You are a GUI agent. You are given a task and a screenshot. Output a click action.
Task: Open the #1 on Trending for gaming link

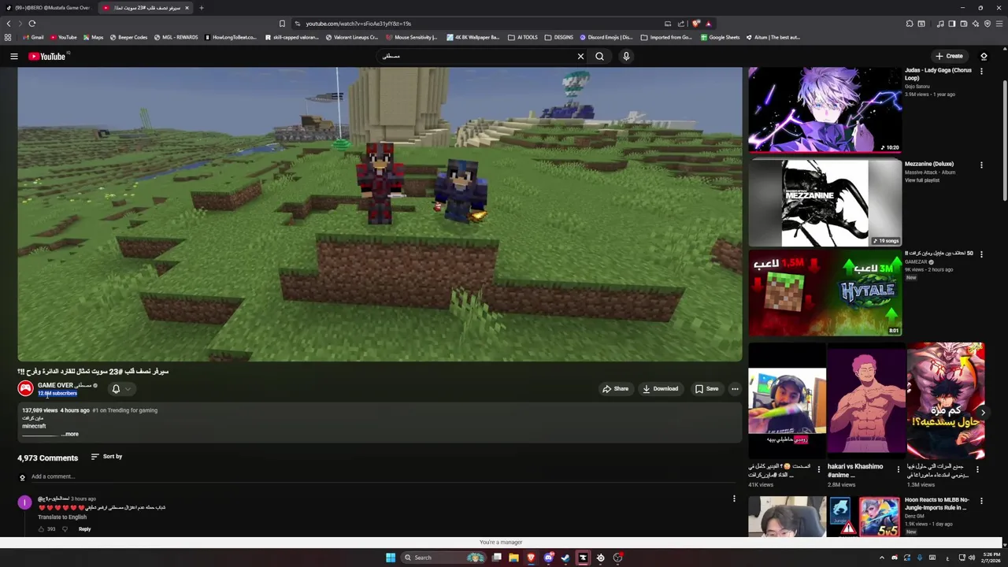coord(124,410)
